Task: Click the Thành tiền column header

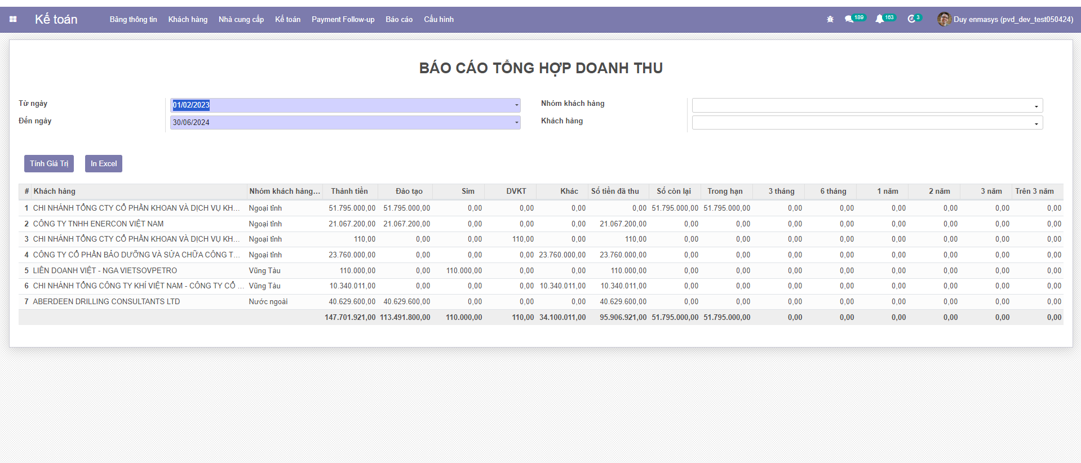Action: tap(349, 192)
